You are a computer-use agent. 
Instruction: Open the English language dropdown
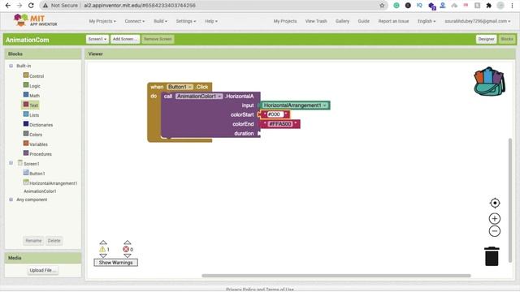click(426, 21)
